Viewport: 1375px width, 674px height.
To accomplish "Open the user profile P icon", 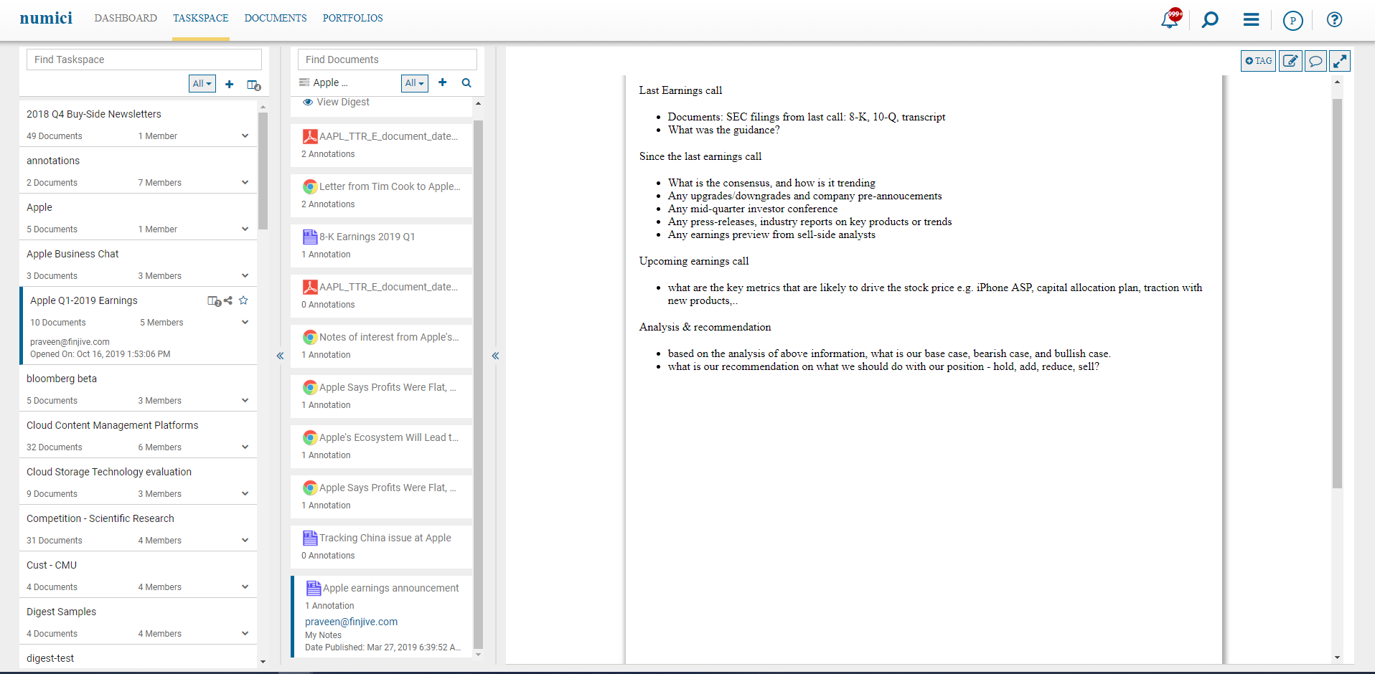I will pyautogui.click(x=1292, y=20).
